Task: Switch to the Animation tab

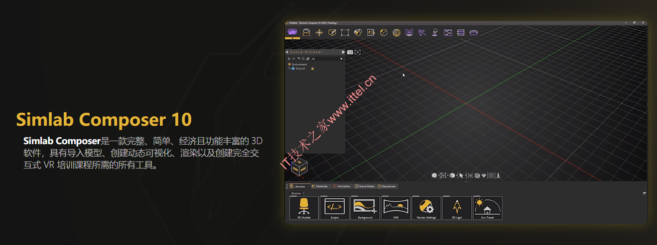Action: click(x=342, y=186)
